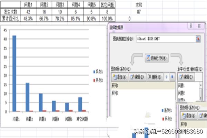Click the tallest blue bar for 问题1

(x=14, y=73)
